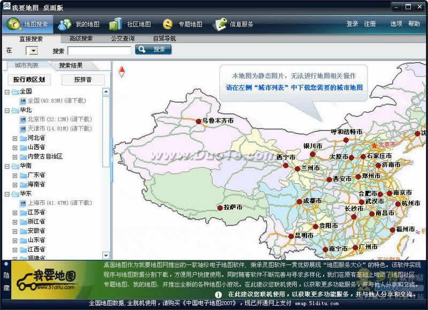Click the 海南省 folder icon

pyautogui.click(x=23, y=184)
